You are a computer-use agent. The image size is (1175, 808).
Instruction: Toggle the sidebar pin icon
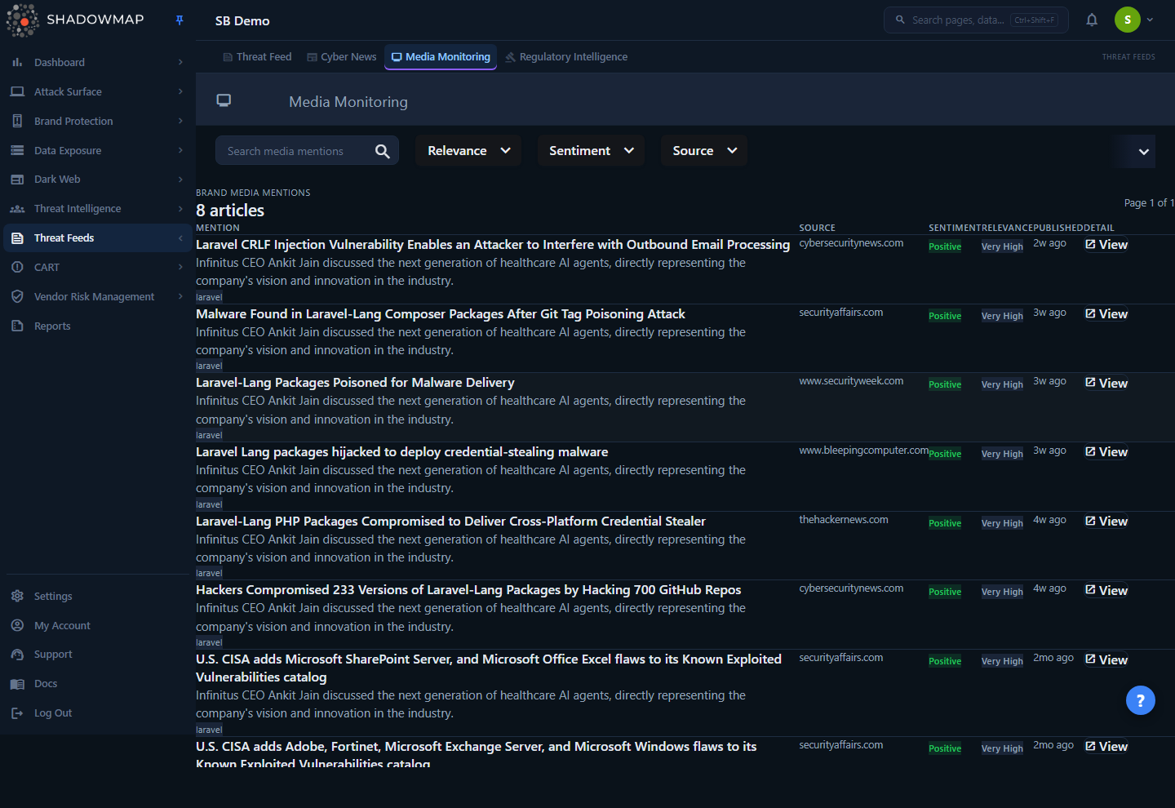coord(180,20)
